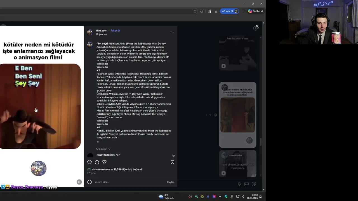Click the yellow circular tray icon
The image size is (358, 201).
[x=202, y=197]
